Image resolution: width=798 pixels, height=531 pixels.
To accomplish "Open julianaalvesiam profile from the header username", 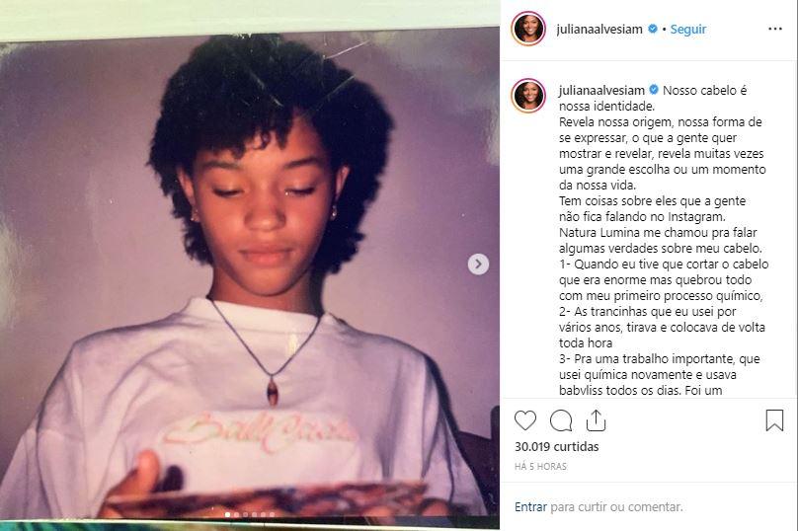I will click(599, 30).
